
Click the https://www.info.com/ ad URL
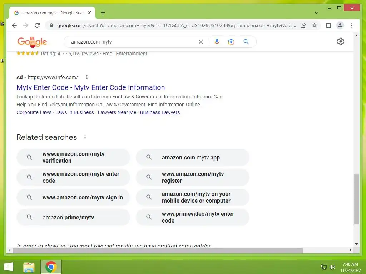(53, 77)
